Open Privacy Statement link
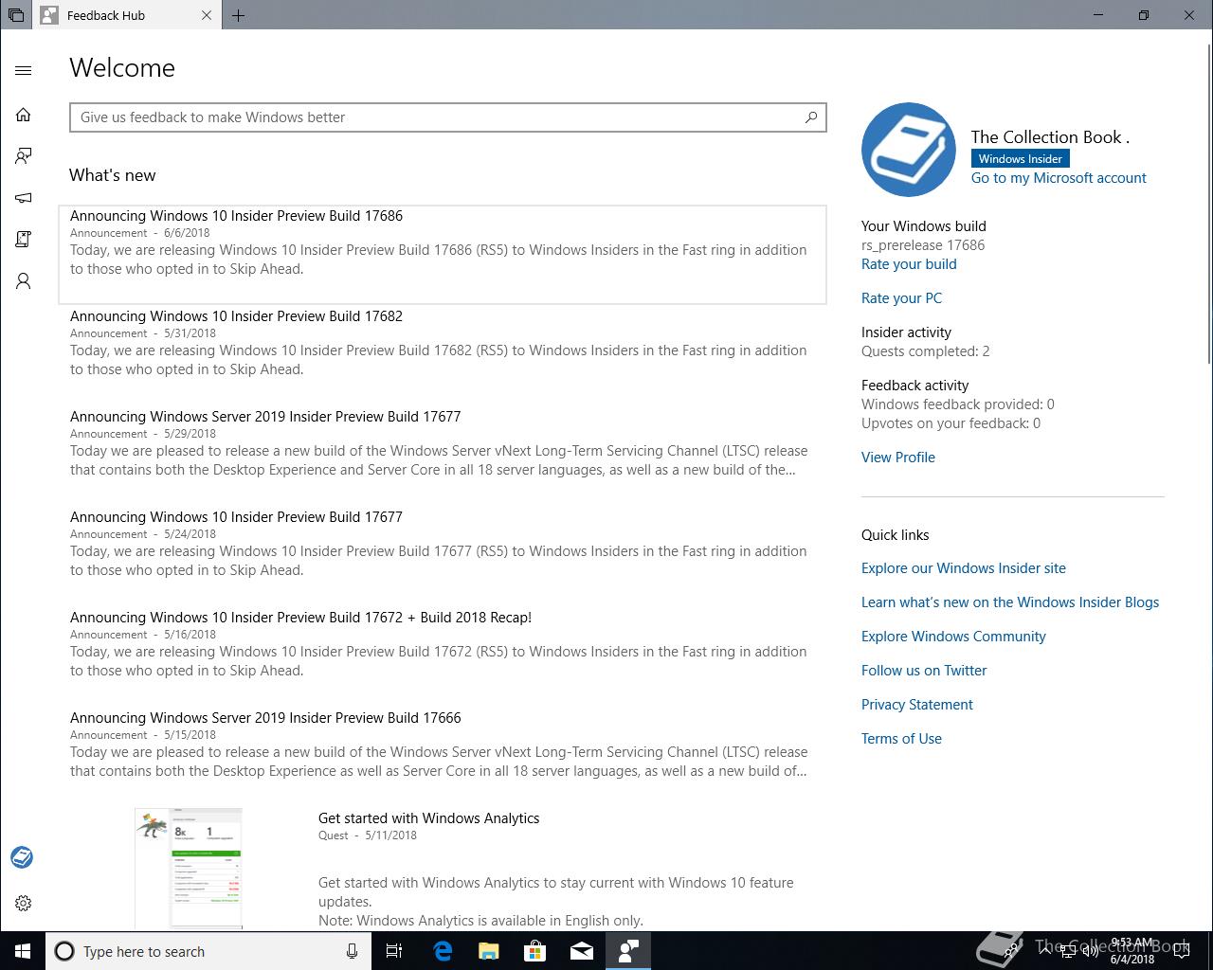Screen dimensions: 1213x970 (917, 705)
